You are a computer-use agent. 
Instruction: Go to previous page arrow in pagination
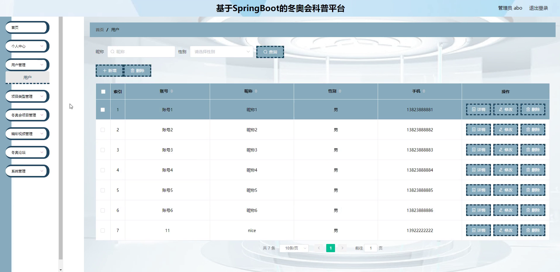coord(319,248)
